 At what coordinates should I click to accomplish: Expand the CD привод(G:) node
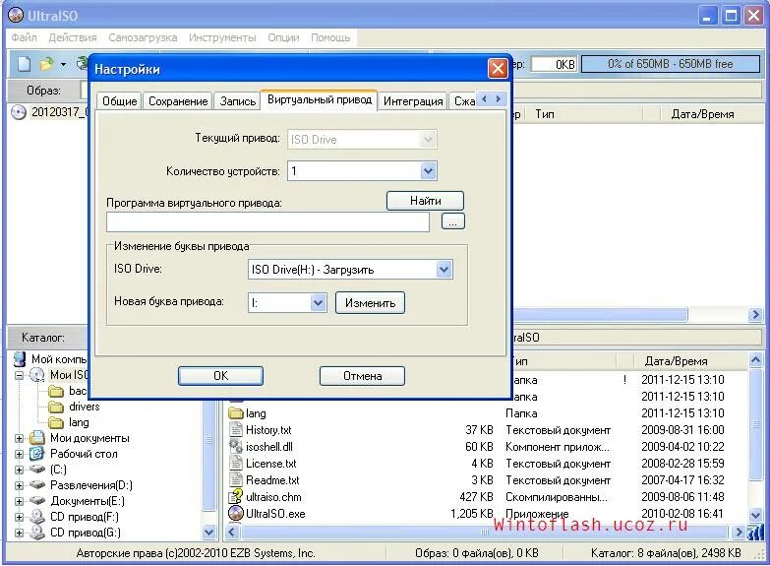tap(19, 533)
